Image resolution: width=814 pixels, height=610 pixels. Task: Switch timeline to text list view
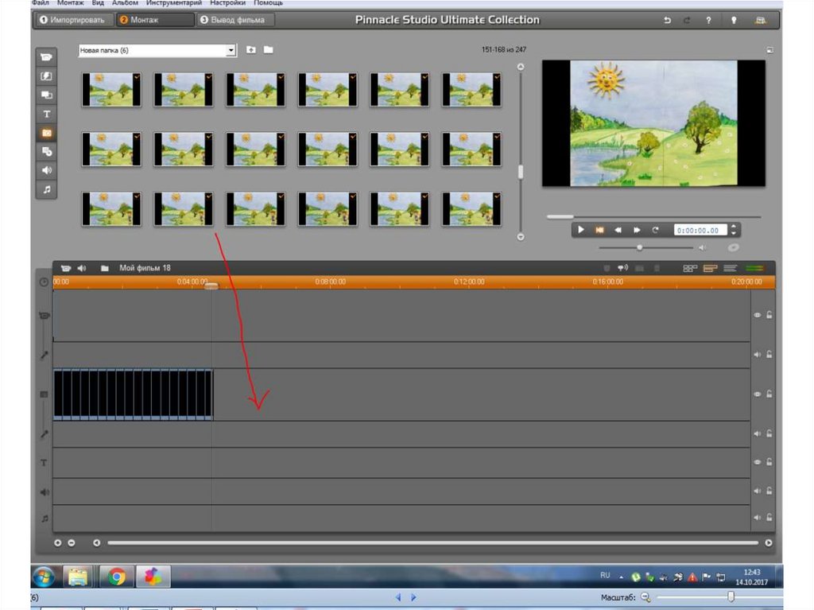[730, 268]
